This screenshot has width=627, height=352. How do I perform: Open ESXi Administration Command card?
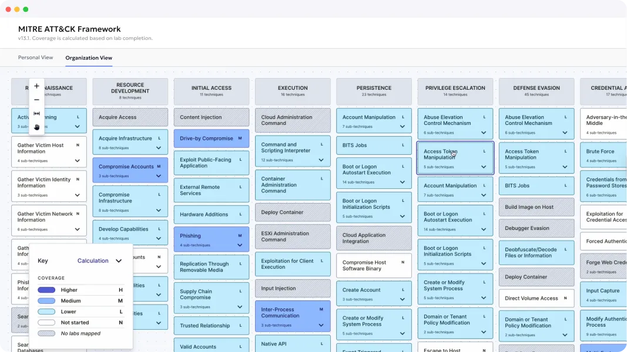tap(293, 236)
